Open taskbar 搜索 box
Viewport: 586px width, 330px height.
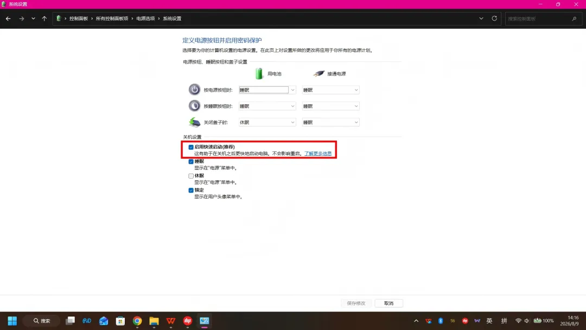coord(41,321)
